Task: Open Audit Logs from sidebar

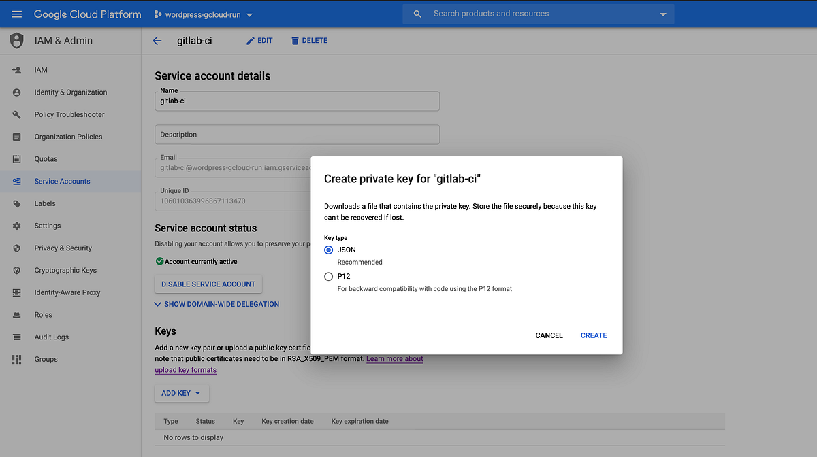Action: 70,337
